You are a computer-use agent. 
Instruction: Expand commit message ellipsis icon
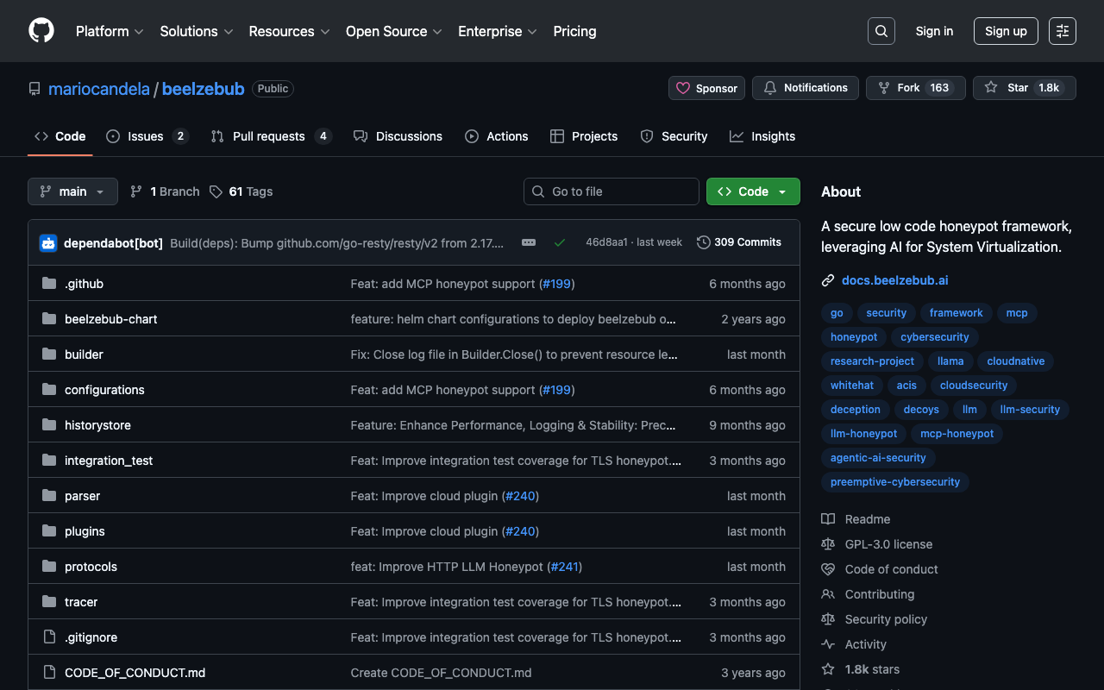(529, 243)
